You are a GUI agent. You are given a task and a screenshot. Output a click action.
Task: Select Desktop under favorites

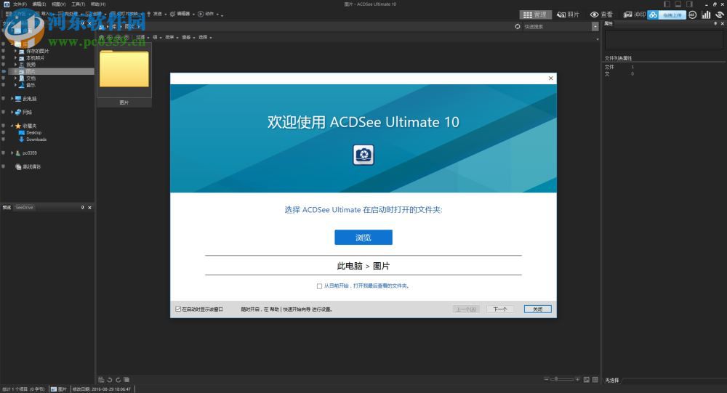coord(33,132)
